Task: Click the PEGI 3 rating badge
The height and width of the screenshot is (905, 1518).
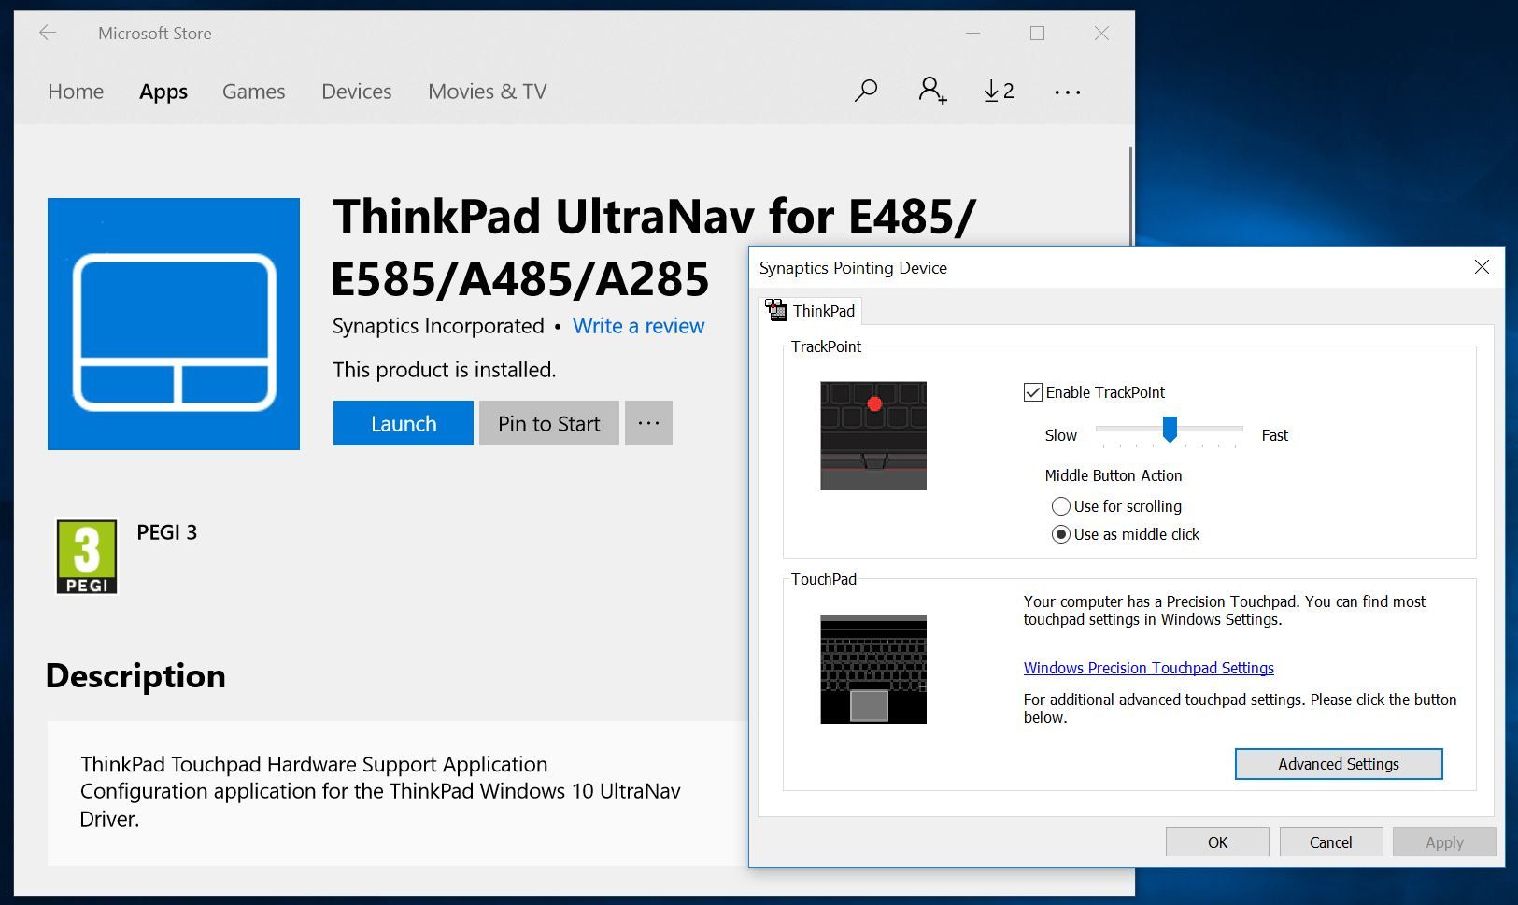Action: click(87, 557)
